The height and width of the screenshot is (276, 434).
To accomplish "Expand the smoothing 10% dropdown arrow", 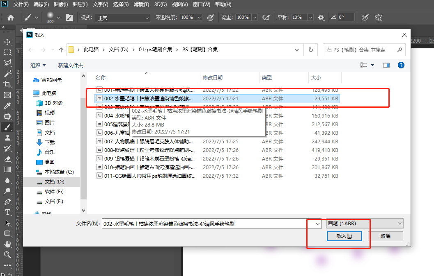I will click(310, 17).
